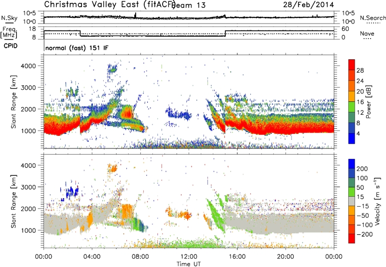
Task: Click the 'Nave' legend label
Action: (x=367, y=33)
